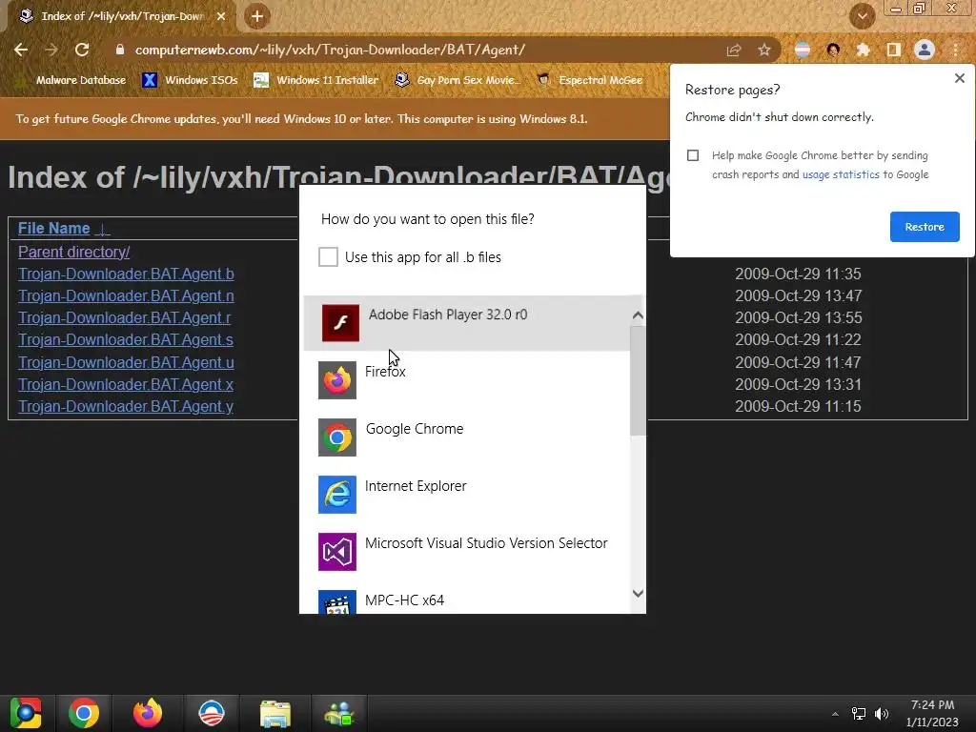Viewport: 976px width, 732px height.
Task: Launch Firefox from the taskbar
Action: click(148, 713)
